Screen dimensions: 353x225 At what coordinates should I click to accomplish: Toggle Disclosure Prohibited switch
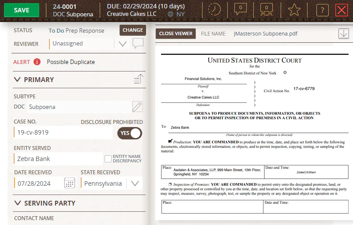(130, 133)
